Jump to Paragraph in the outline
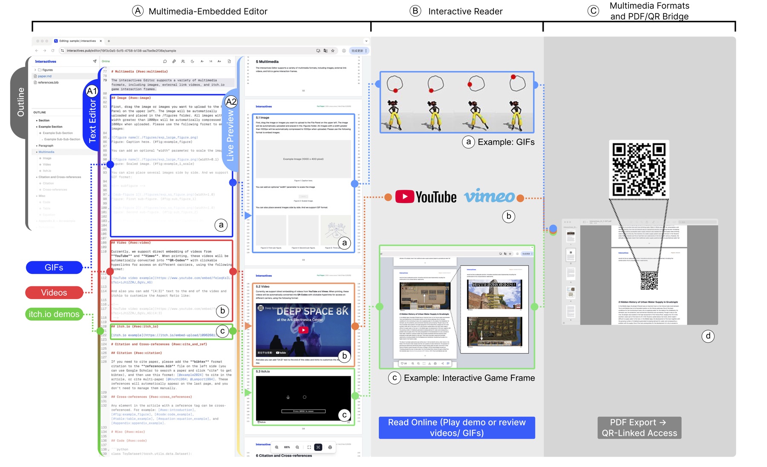 [46, 146]
